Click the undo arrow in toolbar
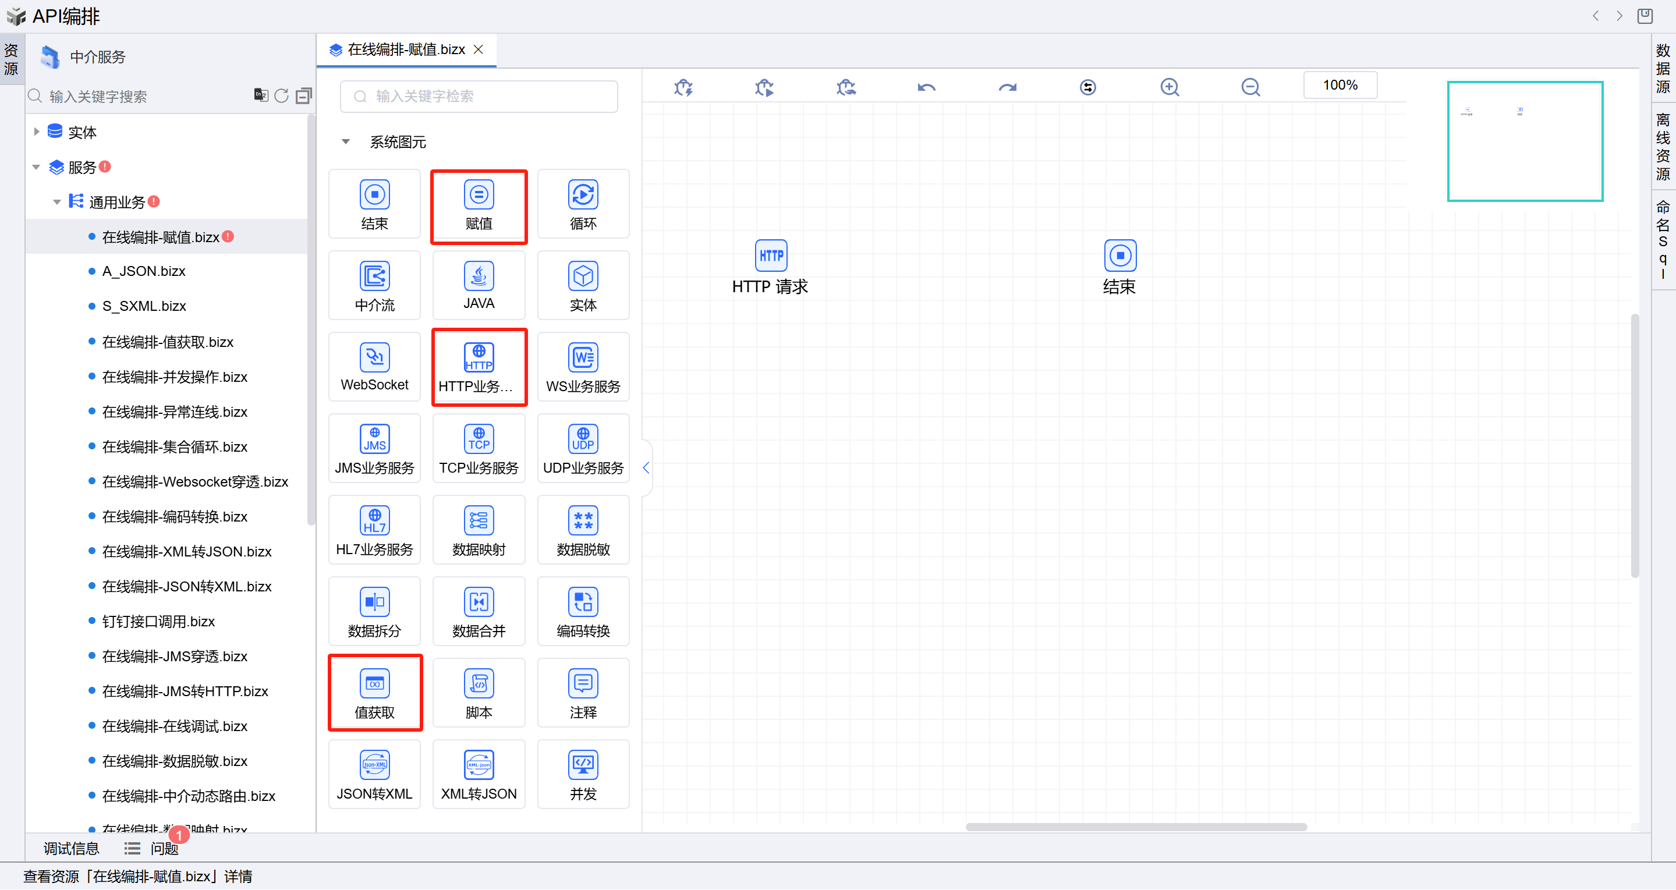The height and width of the screenshot is (890, 1676). click(x=926, y=87)
